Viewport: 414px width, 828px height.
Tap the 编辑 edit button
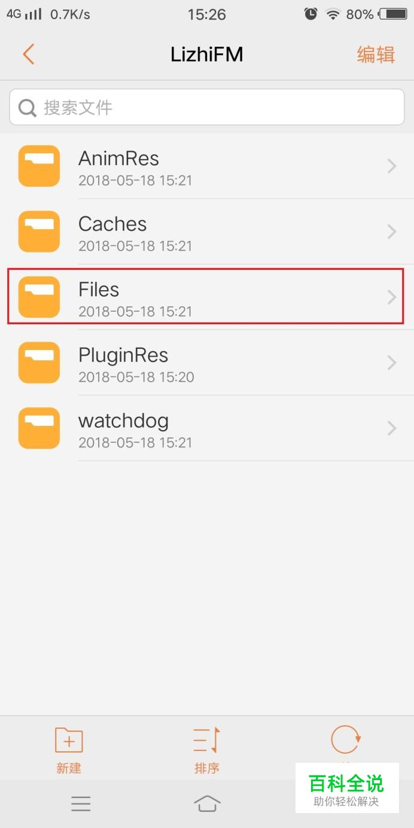[376, 54]
